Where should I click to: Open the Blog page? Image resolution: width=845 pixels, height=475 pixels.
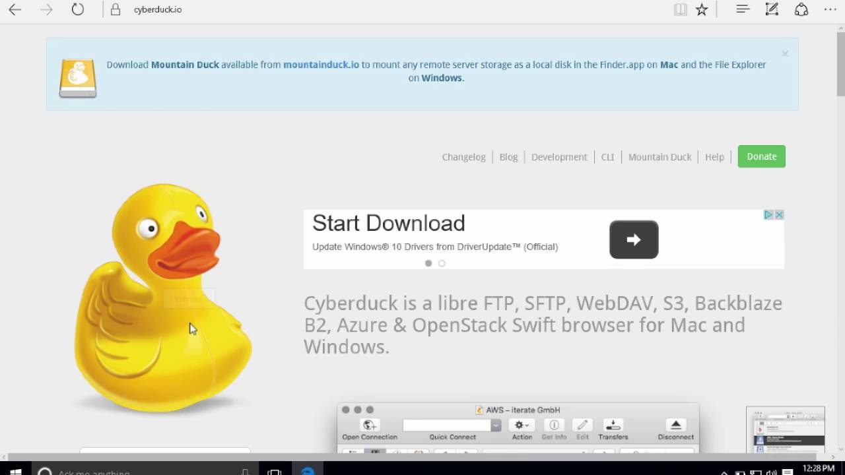508,157
